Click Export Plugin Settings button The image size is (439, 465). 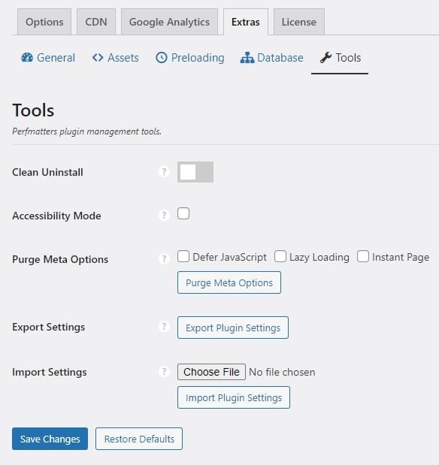pos(233,328)
